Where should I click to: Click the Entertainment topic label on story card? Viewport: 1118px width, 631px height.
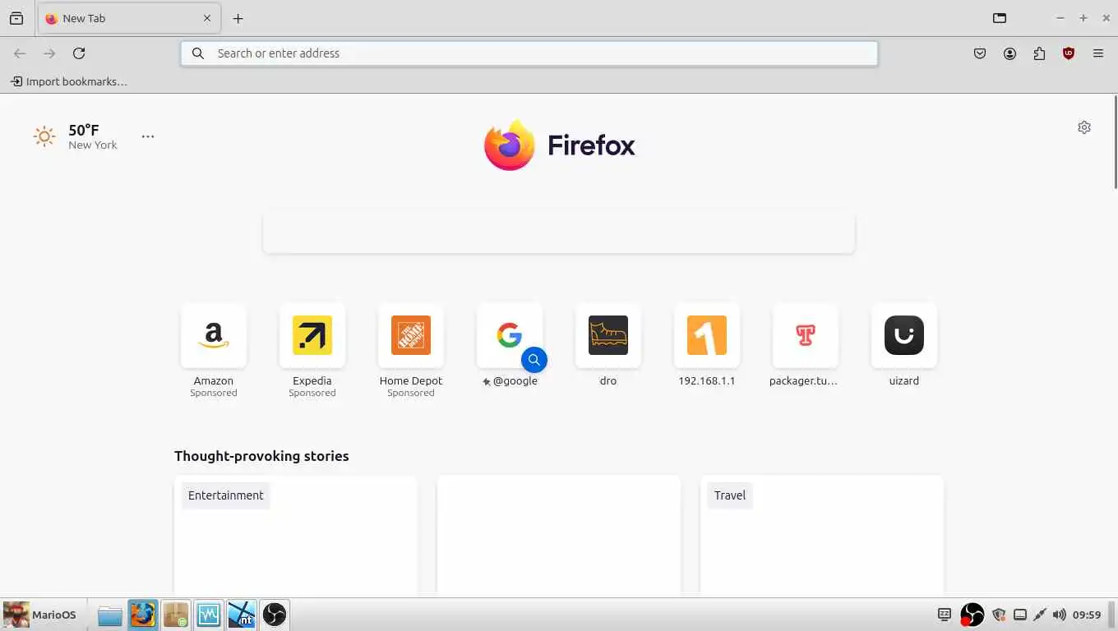[226, 495]
